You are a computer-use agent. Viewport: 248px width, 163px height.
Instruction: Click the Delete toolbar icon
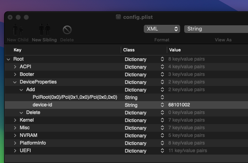[x=67, y=30]
